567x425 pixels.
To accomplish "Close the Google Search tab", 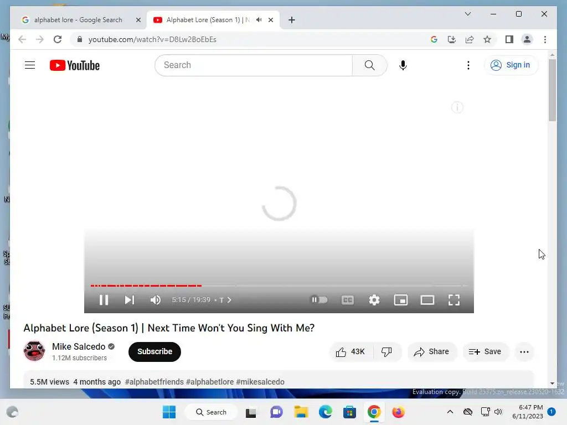I will pyautogui.click(x=138, y=20).
